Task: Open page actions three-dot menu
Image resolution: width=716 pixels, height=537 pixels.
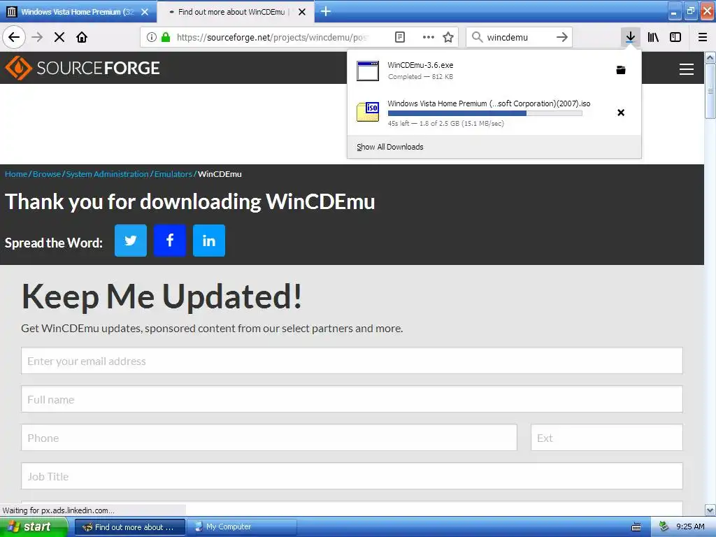Action: pyautogui.click(x=429, y=37)
